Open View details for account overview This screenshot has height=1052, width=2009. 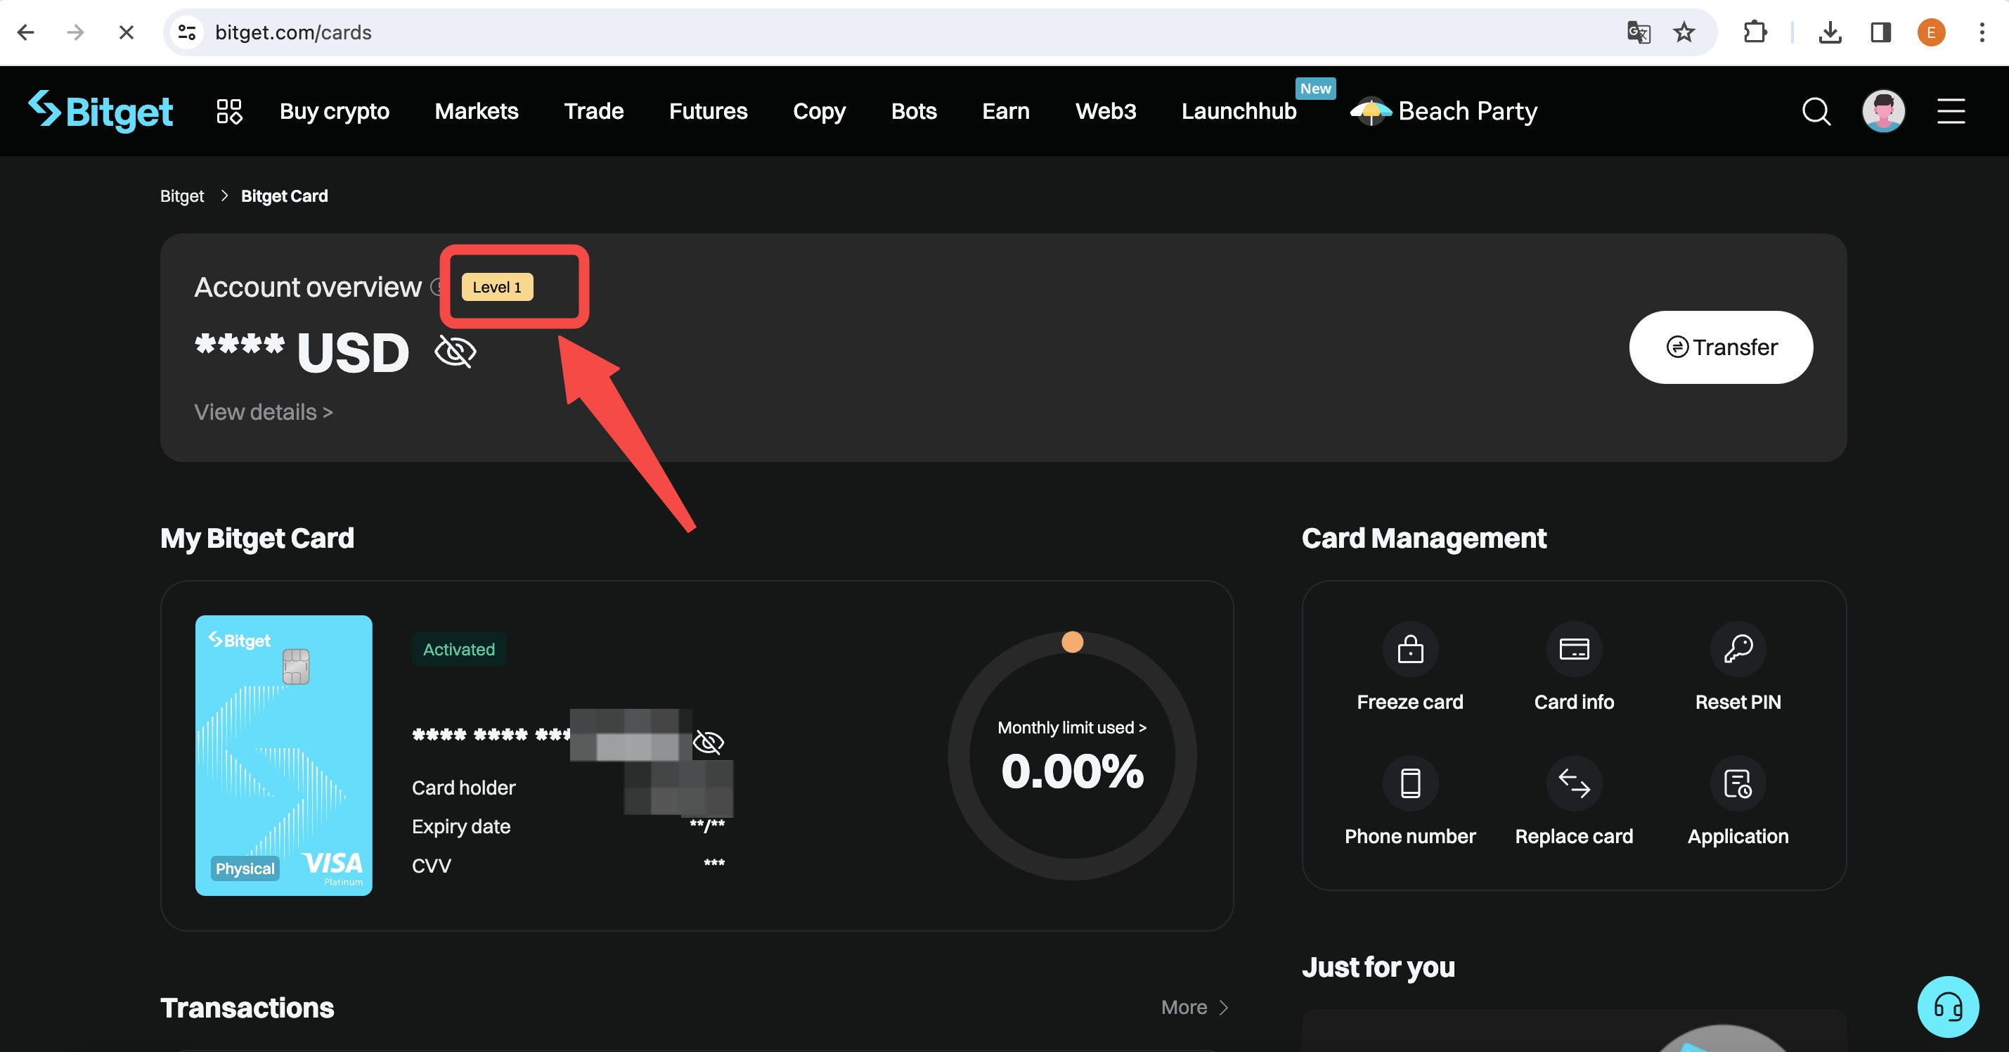[x=263, y=411]
